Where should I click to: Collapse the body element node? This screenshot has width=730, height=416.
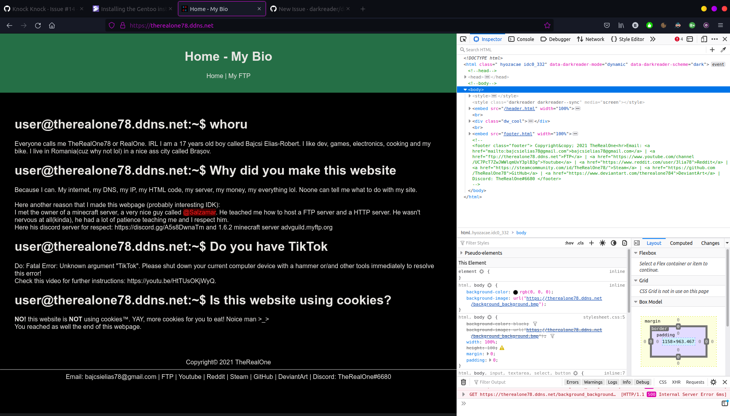coord(465,90)
